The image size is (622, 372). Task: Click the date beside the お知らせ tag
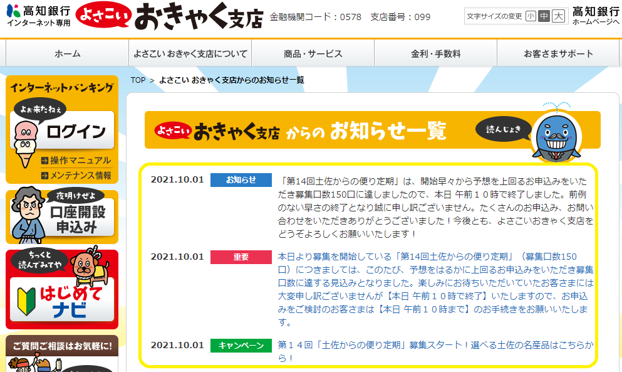pos(177,179)
